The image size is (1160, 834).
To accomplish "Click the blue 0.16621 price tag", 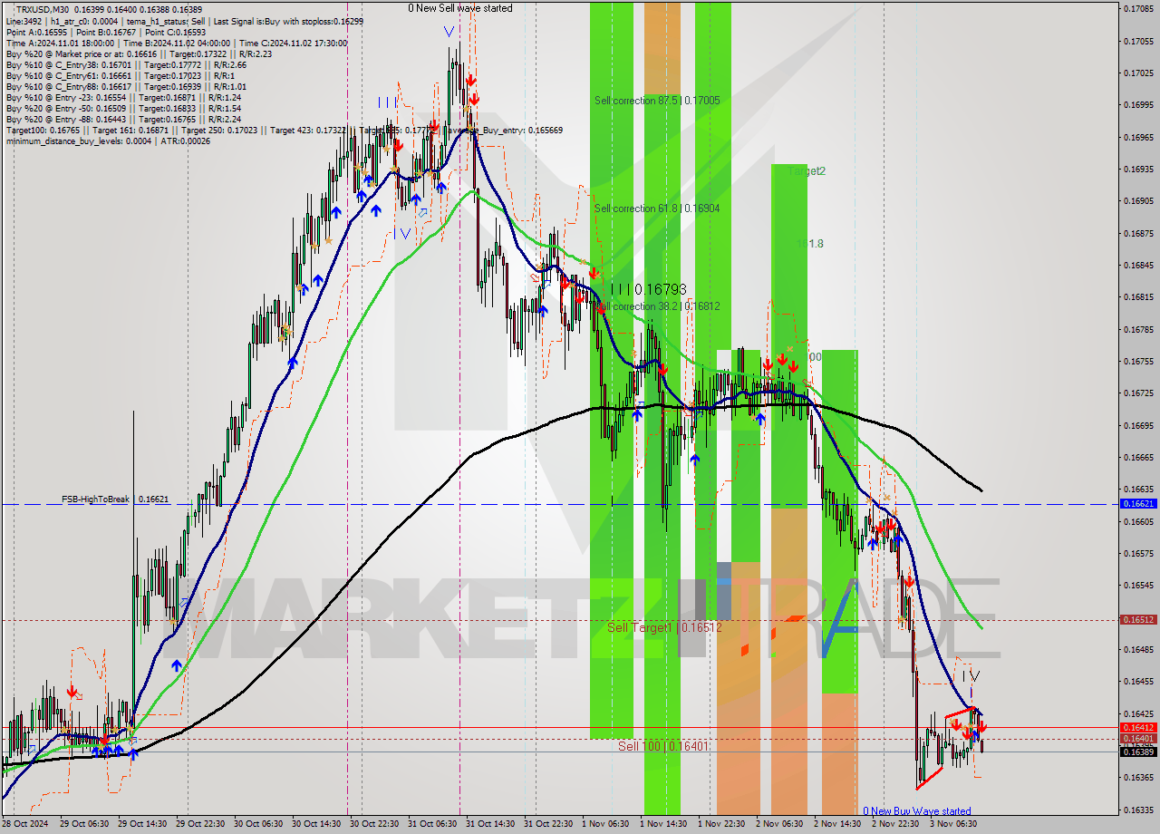I will pos(1139,503).
